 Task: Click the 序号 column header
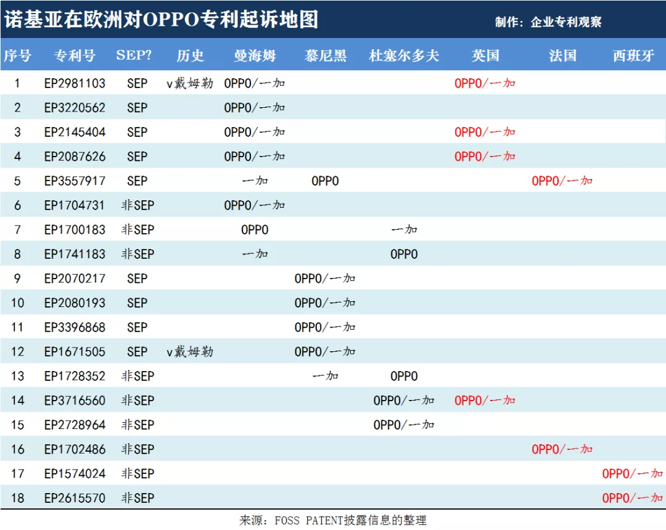[x=17, y=55]
